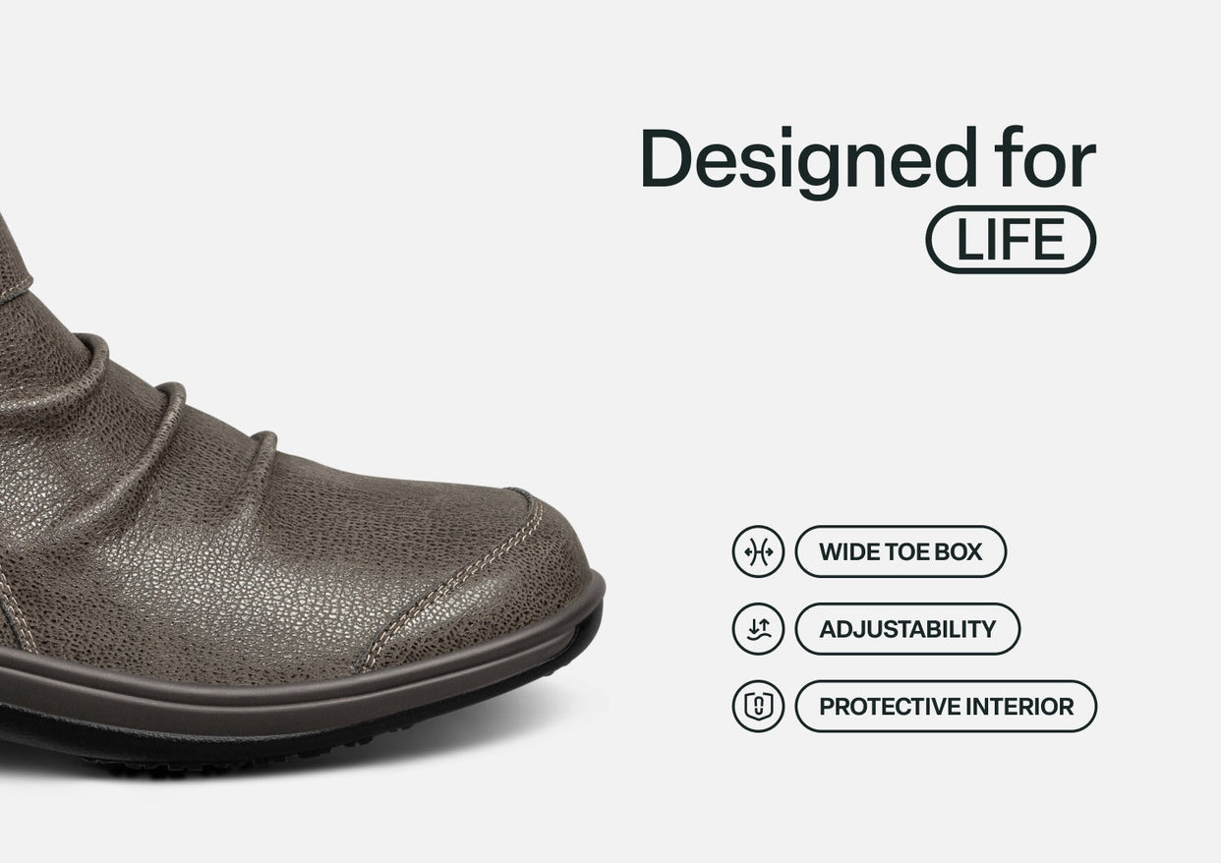Select the WIDE TOE BOX label
The image size is (1221, 863).
[x=901, y=551]
